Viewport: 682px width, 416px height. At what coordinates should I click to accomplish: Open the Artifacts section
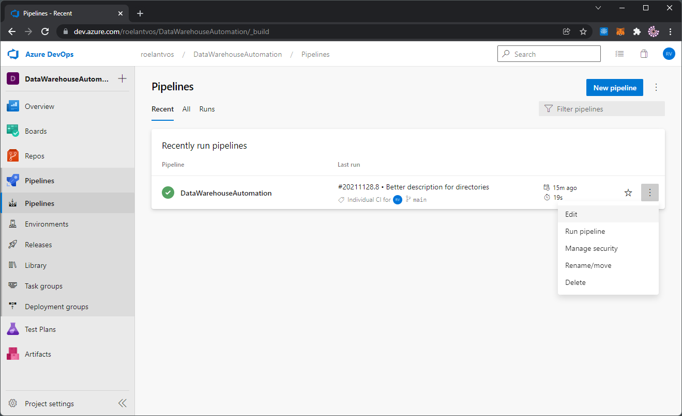click(x=38, y=354)
